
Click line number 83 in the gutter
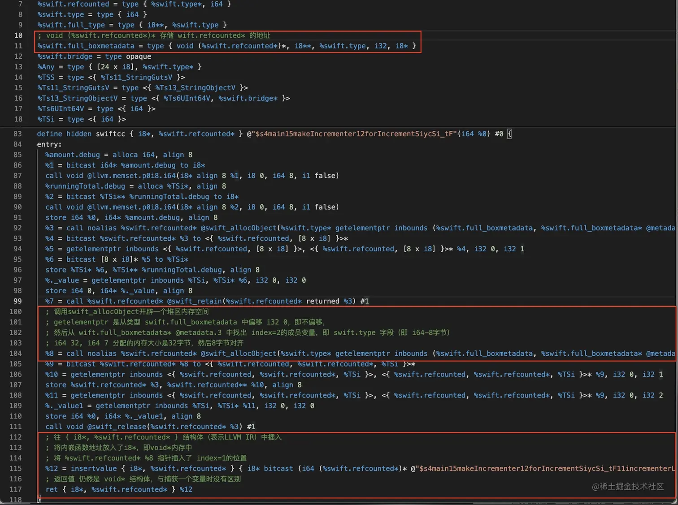[18, 134]
